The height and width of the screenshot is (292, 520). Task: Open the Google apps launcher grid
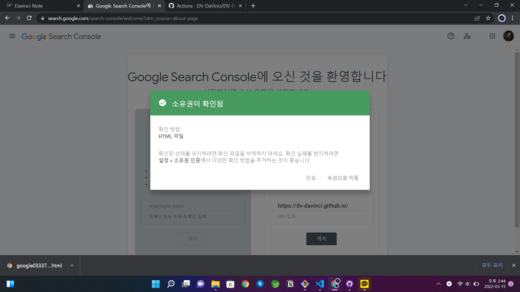coord(492,36)
